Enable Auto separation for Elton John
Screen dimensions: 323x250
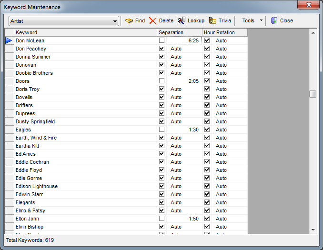[x=162, y=219]
